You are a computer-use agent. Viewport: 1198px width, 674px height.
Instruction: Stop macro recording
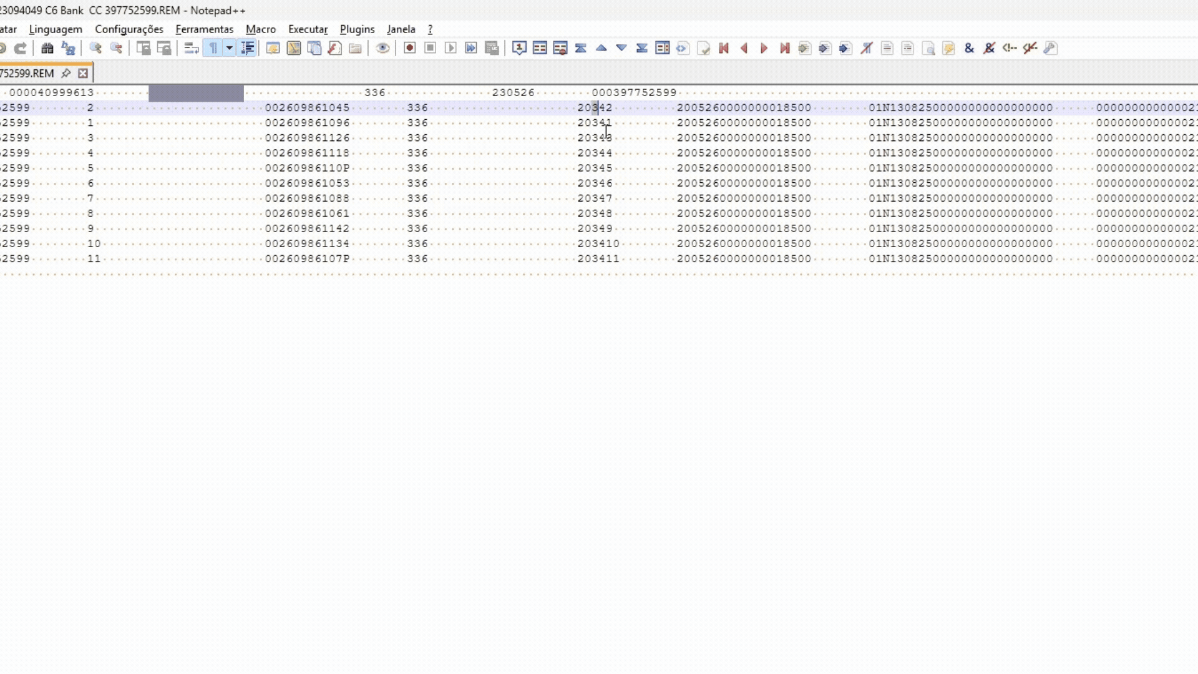pos(431,48)
